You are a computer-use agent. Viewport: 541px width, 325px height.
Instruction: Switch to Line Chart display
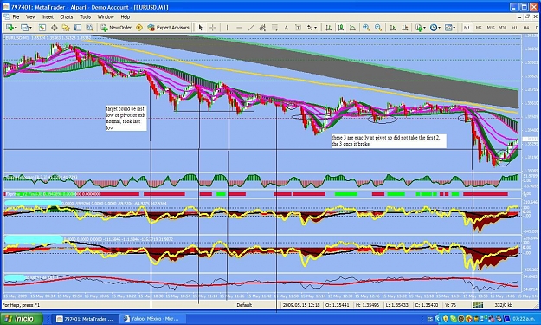(x=352, y=28)
